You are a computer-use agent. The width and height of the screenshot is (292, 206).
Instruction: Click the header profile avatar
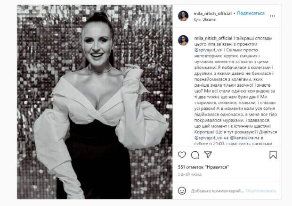click(x=183, y=16)
